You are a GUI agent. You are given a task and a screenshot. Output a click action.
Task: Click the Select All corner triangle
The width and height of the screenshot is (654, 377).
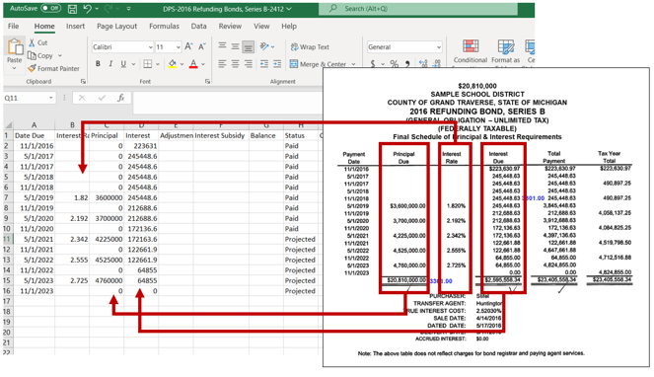[x=8, y=124]
